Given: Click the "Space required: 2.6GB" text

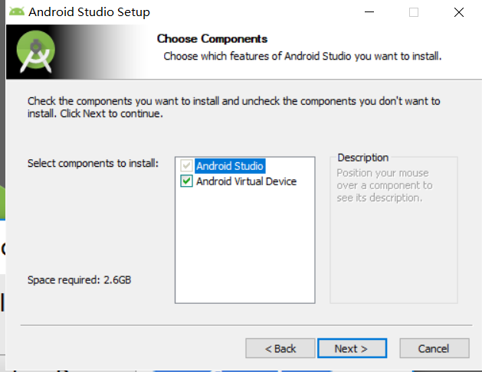Looking at the screenshot, I should [80, 279].
